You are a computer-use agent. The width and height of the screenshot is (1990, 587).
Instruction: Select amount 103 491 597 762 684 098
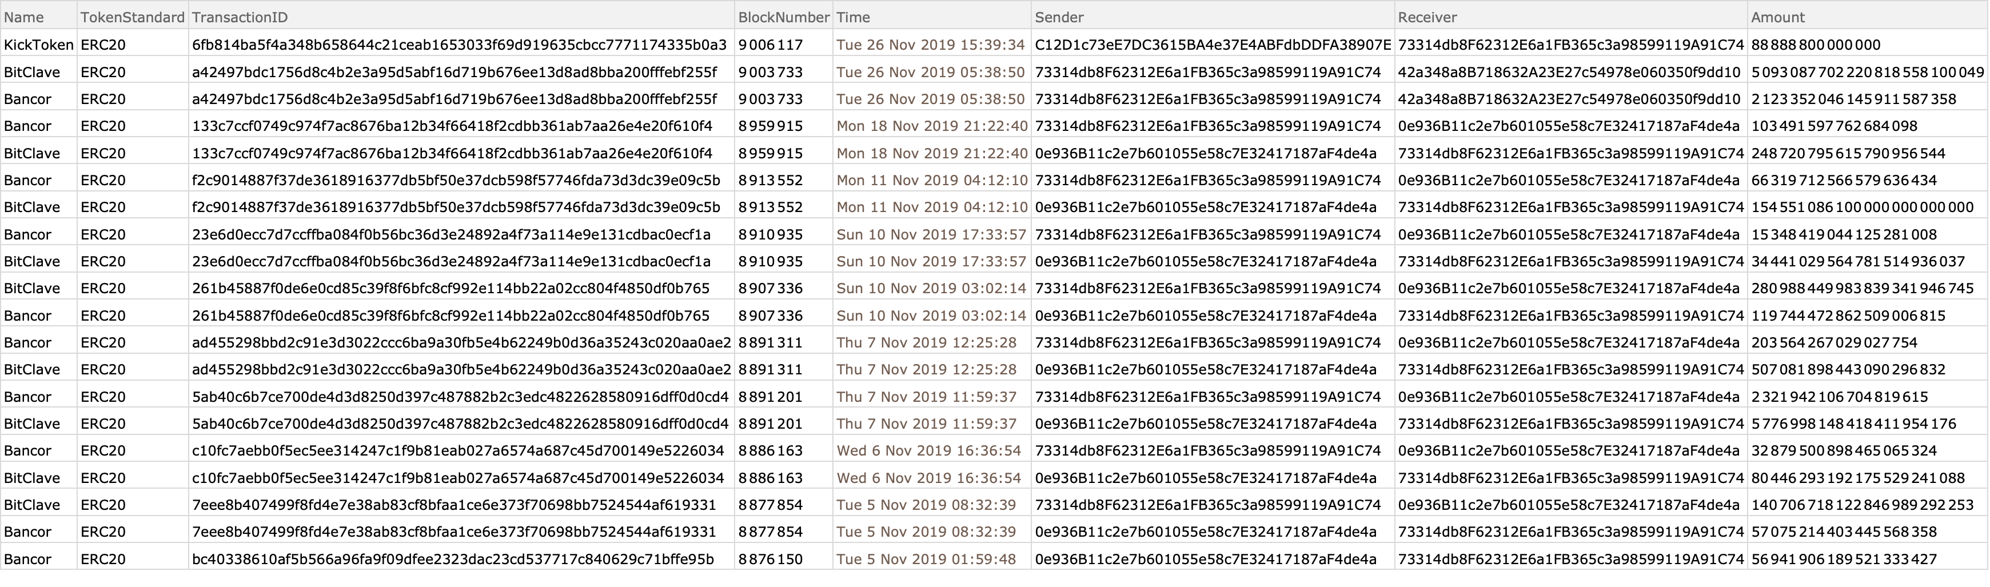[x=1834, y=126]
